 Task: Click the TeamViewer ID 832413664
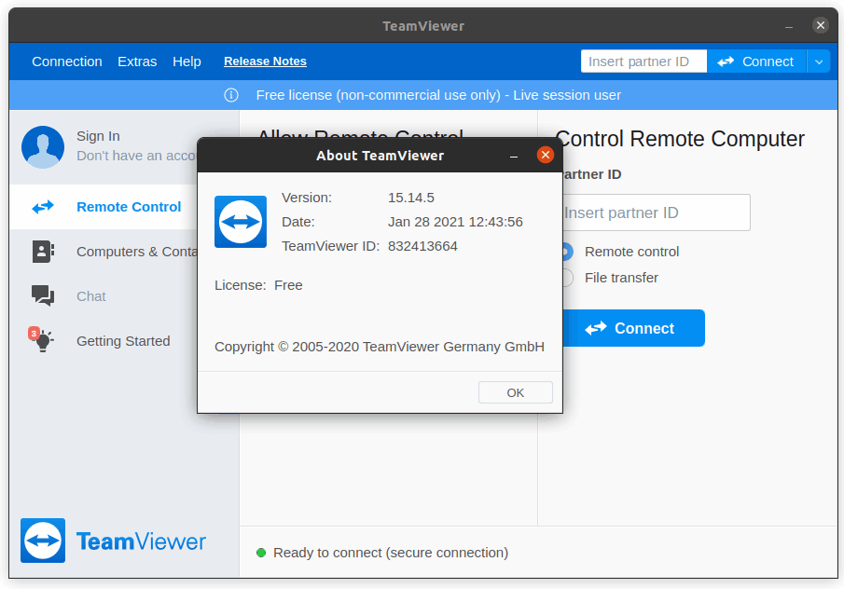422,246
